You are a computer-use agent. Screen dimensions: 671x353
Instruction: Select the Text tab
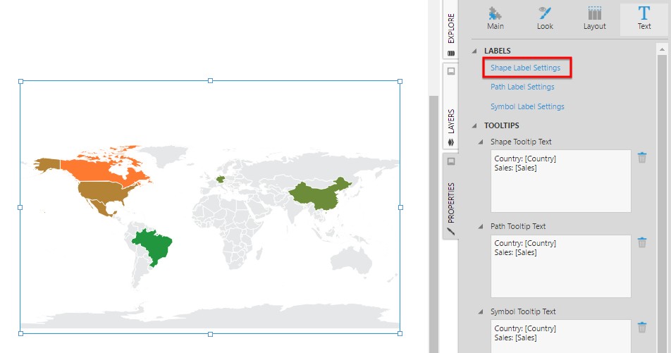pos(644,18)
